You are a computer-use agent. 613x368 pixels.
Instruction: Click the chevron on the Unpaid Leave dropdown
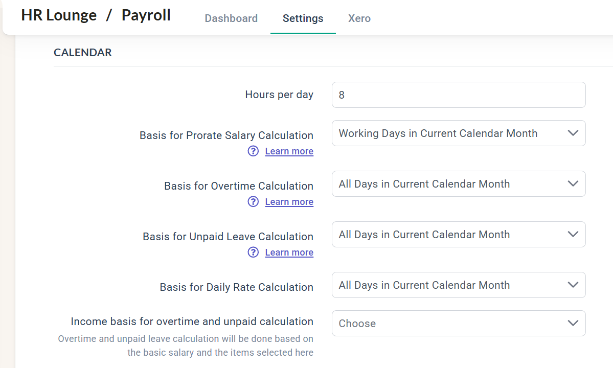573,234
